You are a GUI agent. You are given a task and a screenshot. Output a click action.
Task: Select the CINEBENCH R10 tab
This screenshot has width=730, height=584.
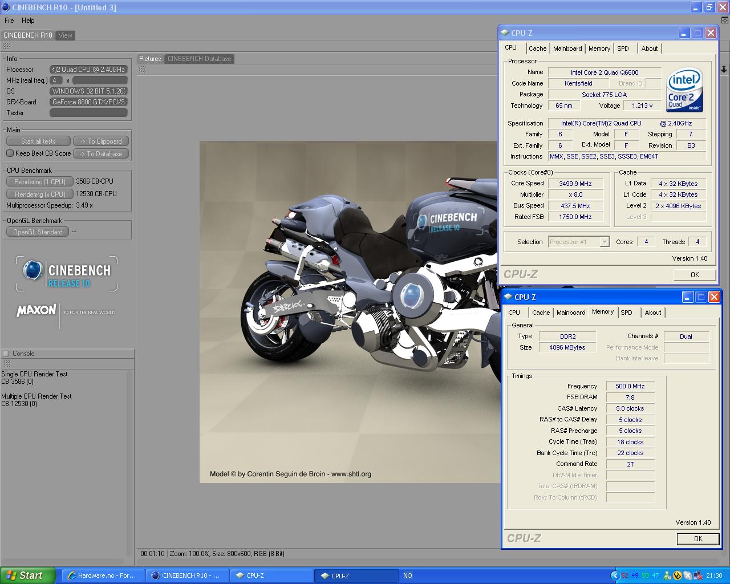(27, 35)
